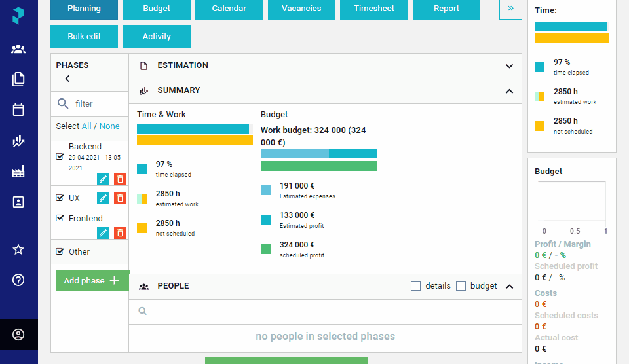Open the factory icon in left sidebar
This screenshot has width=629, height=364.
click(x=18, y=171)
